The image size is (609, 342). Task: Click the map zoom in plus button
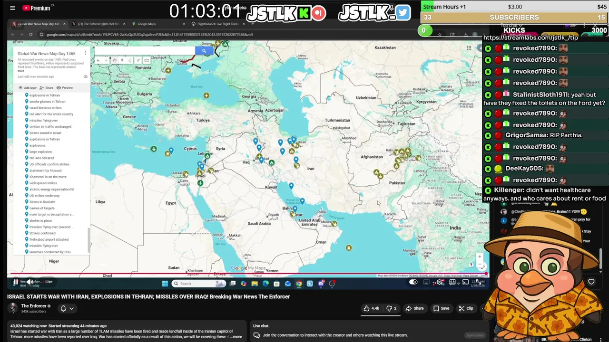[480, 256]
